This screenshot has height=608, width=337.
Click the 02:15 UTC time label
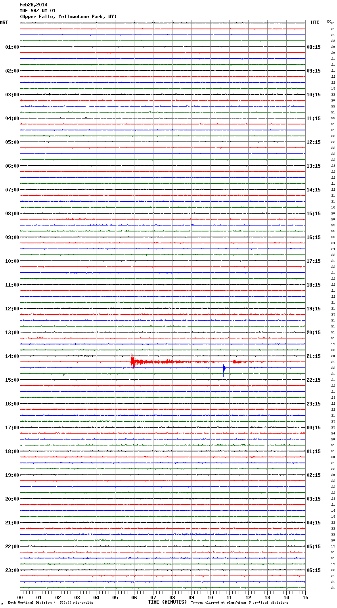pyautogui.click(x=314, y=475)
